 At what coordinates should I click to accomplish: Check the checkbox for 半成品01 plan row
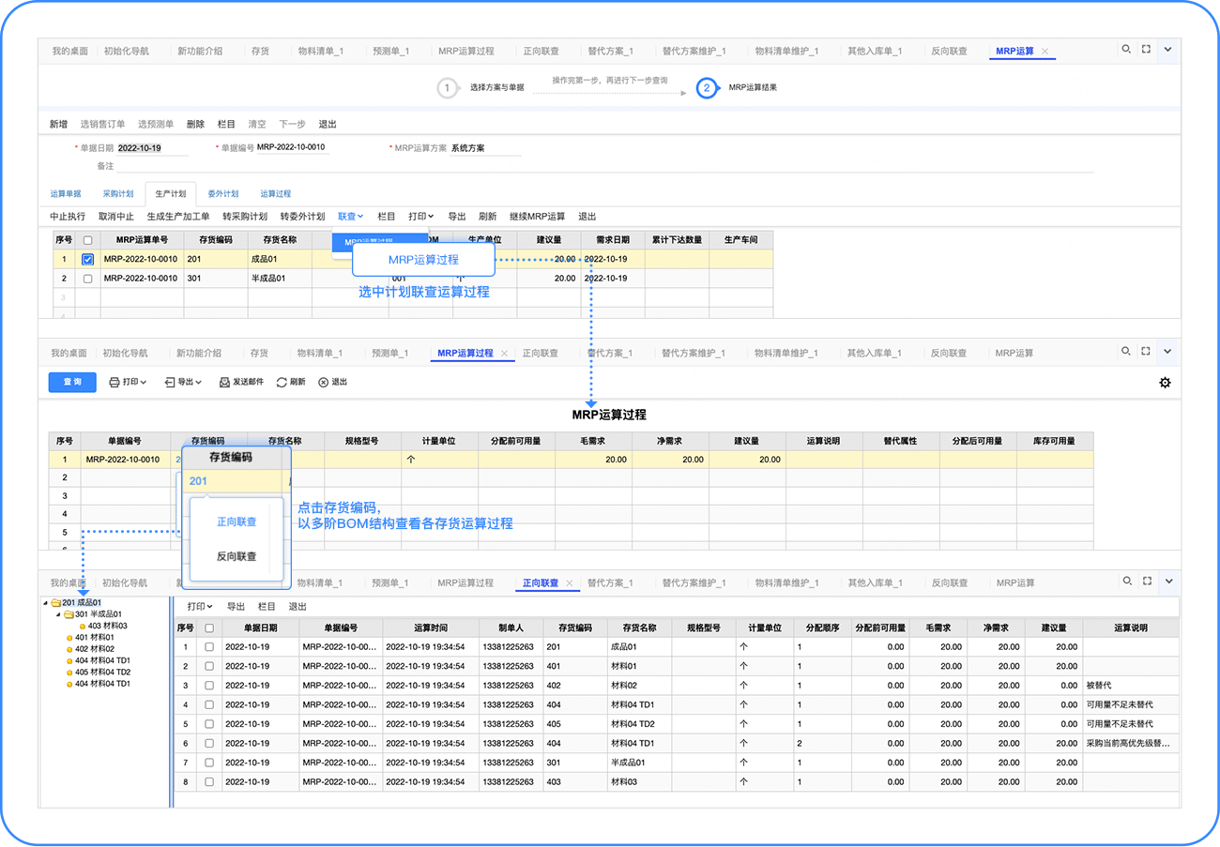[88, 279]
